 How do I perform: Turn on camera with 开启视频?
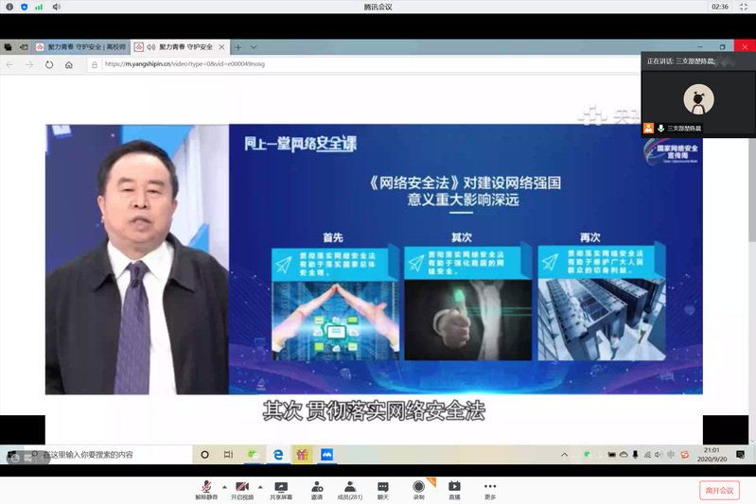click(x=242, y=490)
